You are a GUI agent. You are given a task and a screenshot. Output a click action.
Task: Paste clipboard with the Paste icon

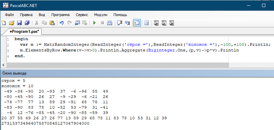pyautogui.click(x=52, y=23)
